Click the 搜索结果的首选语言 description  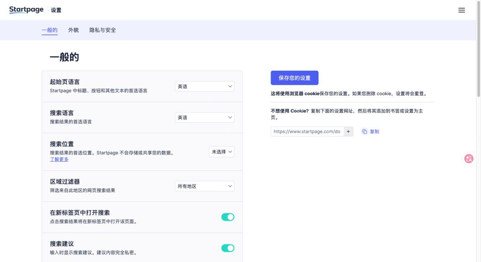pos(71,122)
